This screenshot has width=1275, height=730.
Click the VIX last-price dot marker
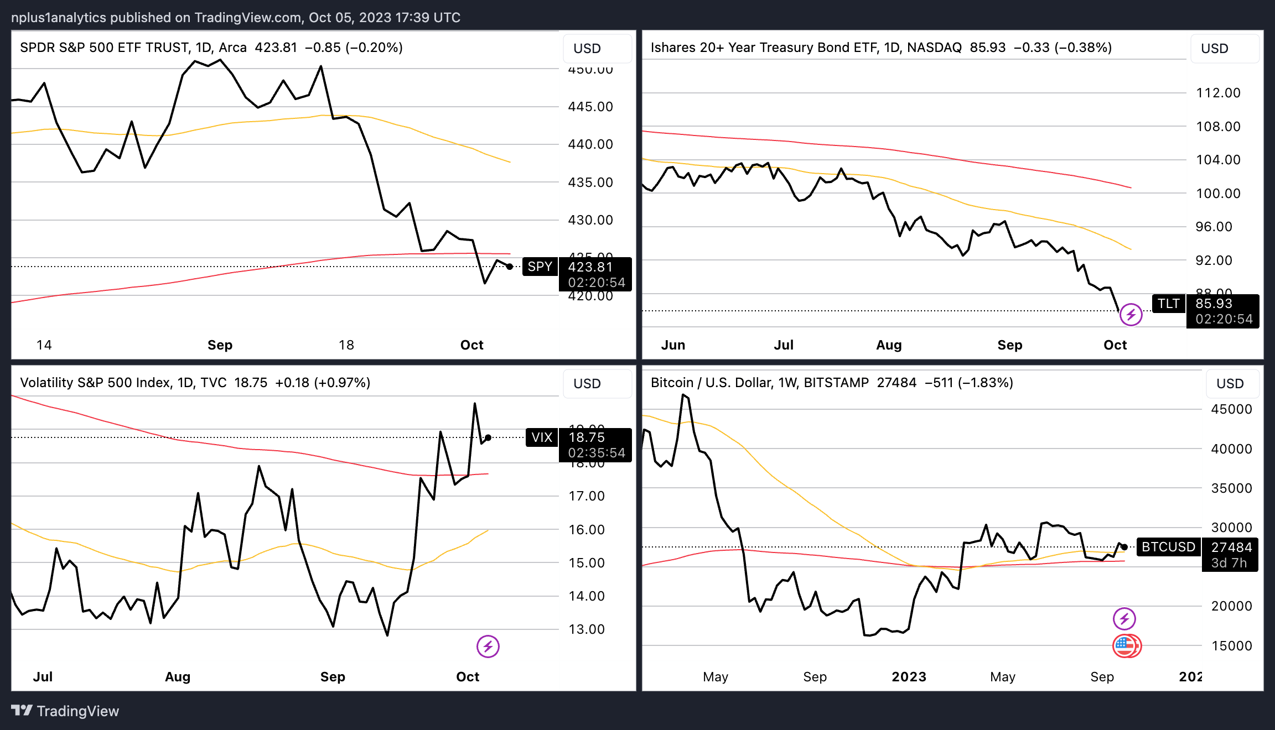488,437
